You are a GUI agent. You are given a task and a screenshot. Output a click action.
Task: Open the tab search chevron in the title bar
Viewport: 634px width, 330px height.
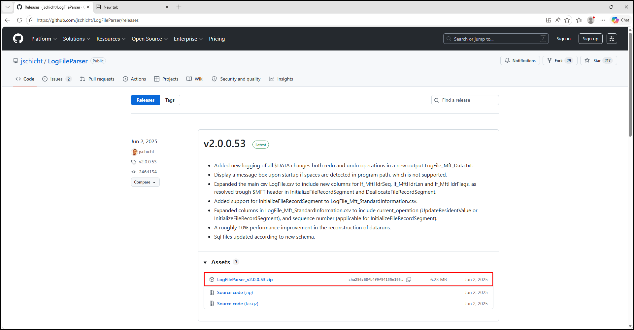click(x=8, y=7)
